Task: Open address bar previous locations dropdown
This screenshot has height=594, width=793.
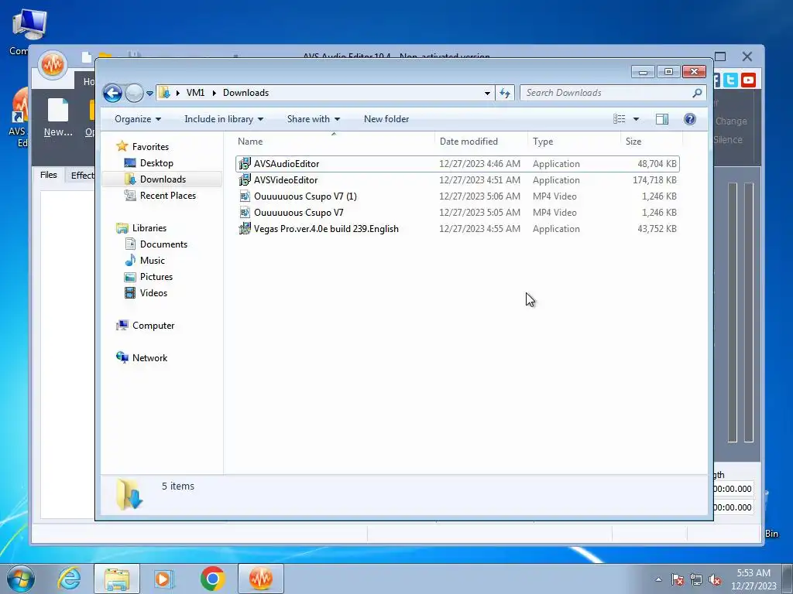Action: click(x=487, y=93)
